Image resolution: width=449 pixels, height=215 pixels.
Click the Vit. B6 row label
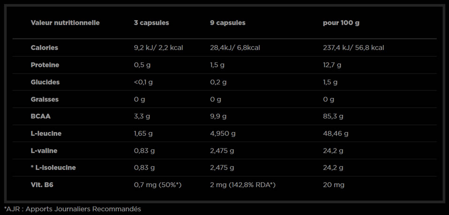point(42,185)
